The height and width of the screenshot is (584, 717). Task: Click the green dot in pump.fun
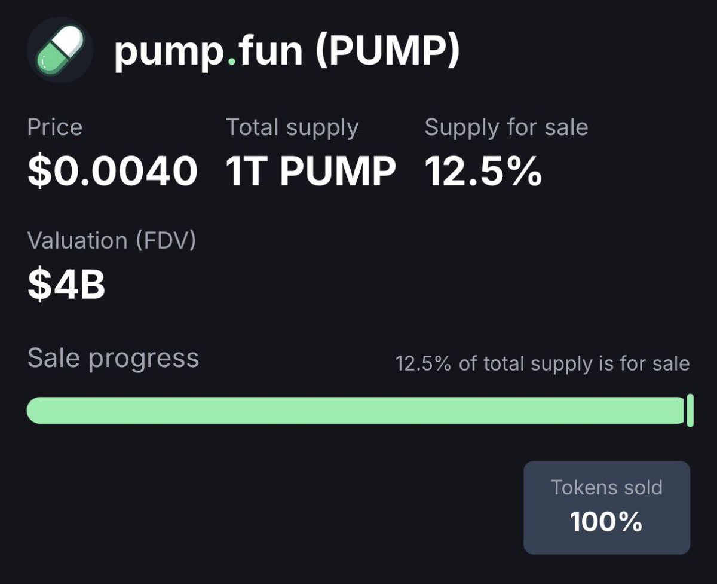(x=231, y=63)
